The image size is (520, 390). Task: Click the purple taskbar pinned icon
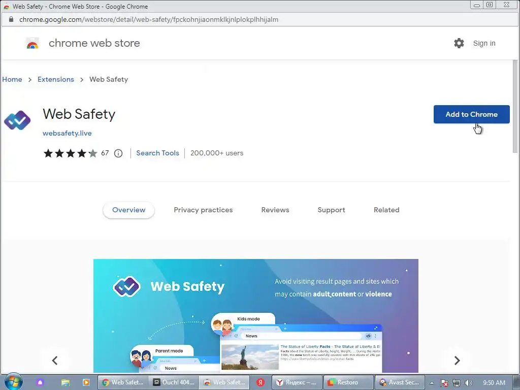pyautogui.click(x=40, y=382)
